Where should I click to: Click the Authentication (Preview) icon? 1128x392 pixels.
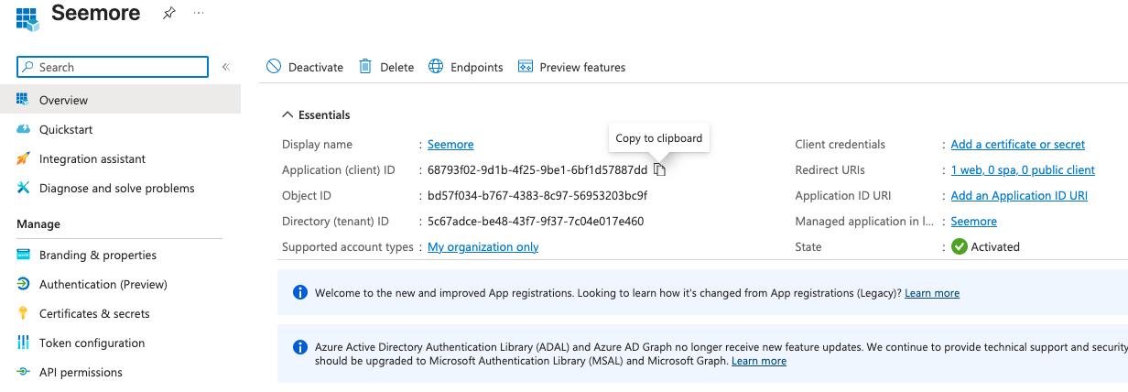click(x=23, y=284)
